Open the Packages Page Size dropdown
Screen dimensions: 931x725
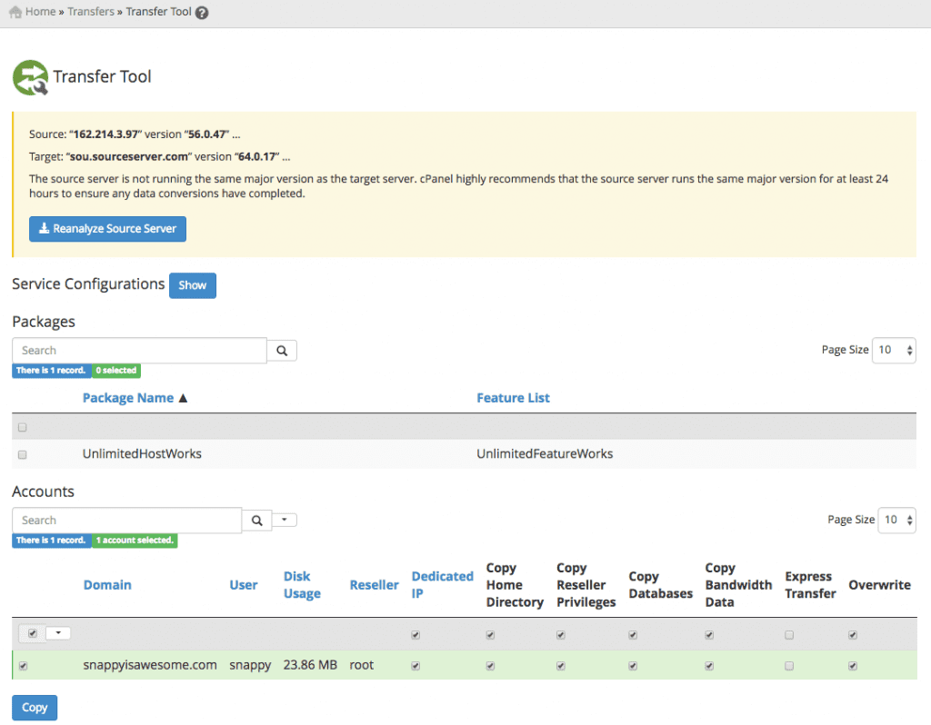pos(894,351)
